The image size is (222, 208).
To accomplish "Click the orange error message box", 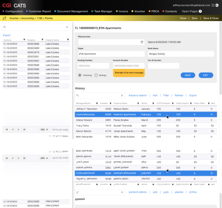I will [129, 73].
